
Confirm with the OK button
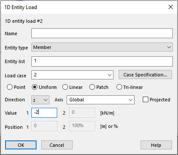21,145
